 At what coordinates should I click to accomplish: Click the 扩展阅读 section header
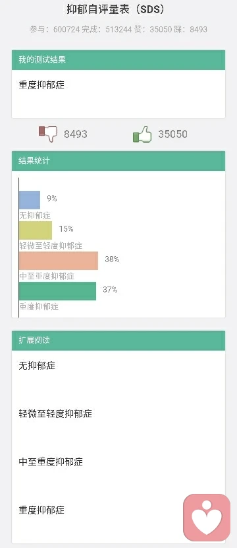tap(118, 341)
